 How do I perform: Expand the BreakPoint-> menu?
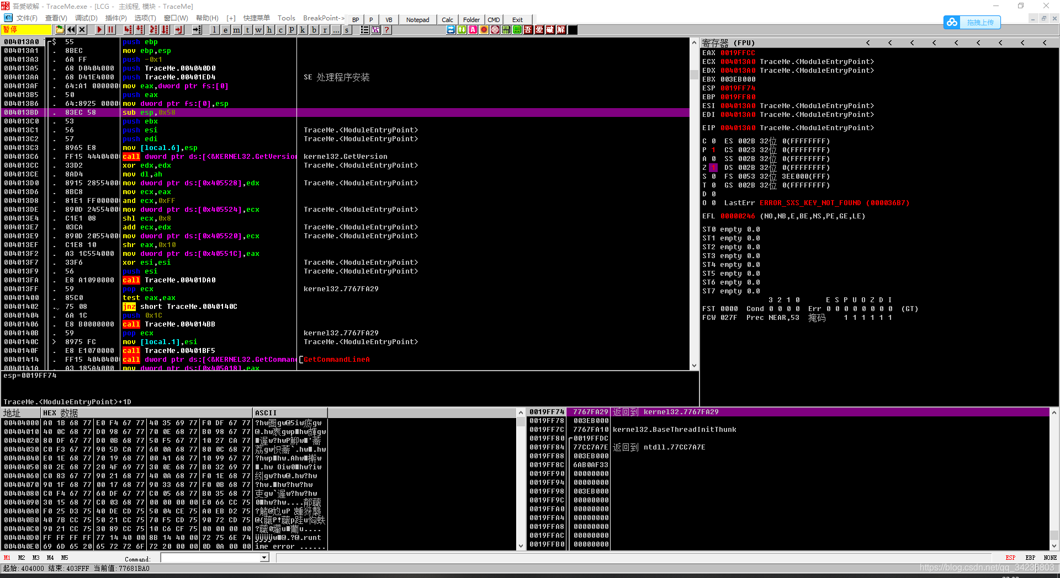point(324,18)
